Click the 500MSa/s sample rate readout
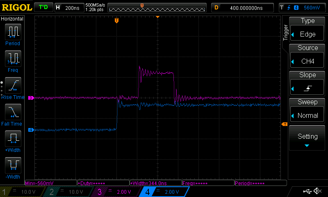Image resolution: width=328 pixels, height=197 pixels. click(95, 5)
